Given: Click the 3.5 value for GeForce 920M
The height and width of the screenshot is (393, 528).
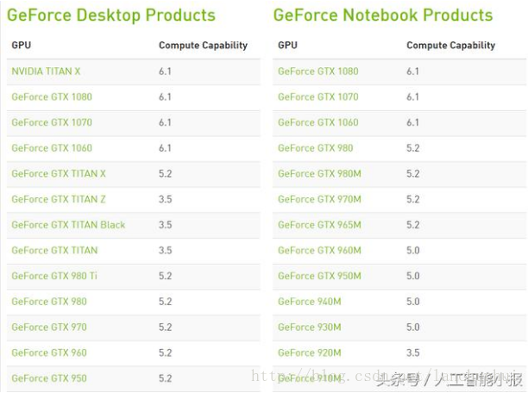Looking at the screenshot, I should click(x=413, y=352).
